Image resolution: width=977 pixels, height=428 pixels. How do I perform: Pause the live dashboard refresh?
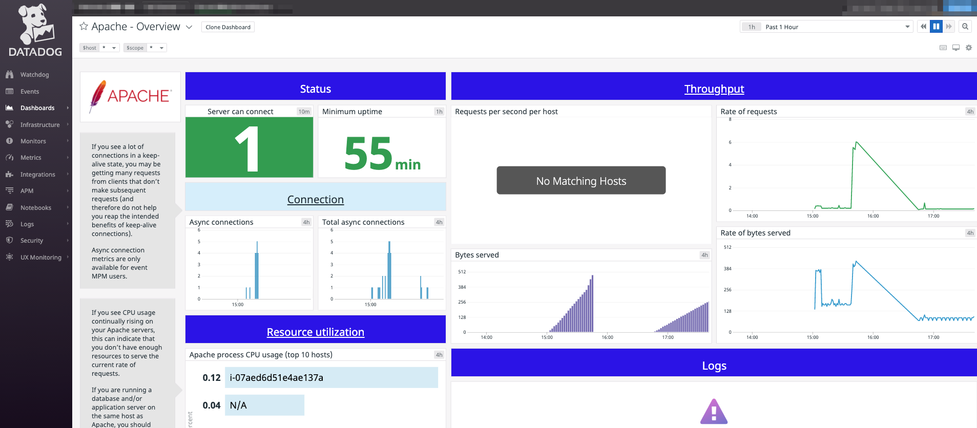[x=936, y=27]
